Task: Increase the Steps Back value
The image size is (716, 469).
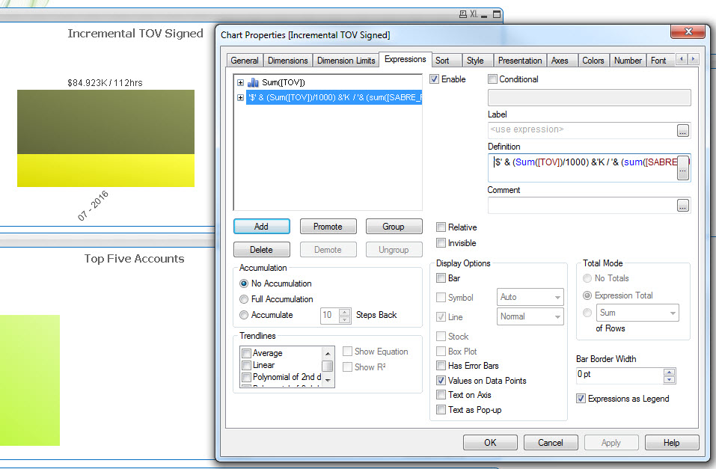Action: tap(345, 312)
